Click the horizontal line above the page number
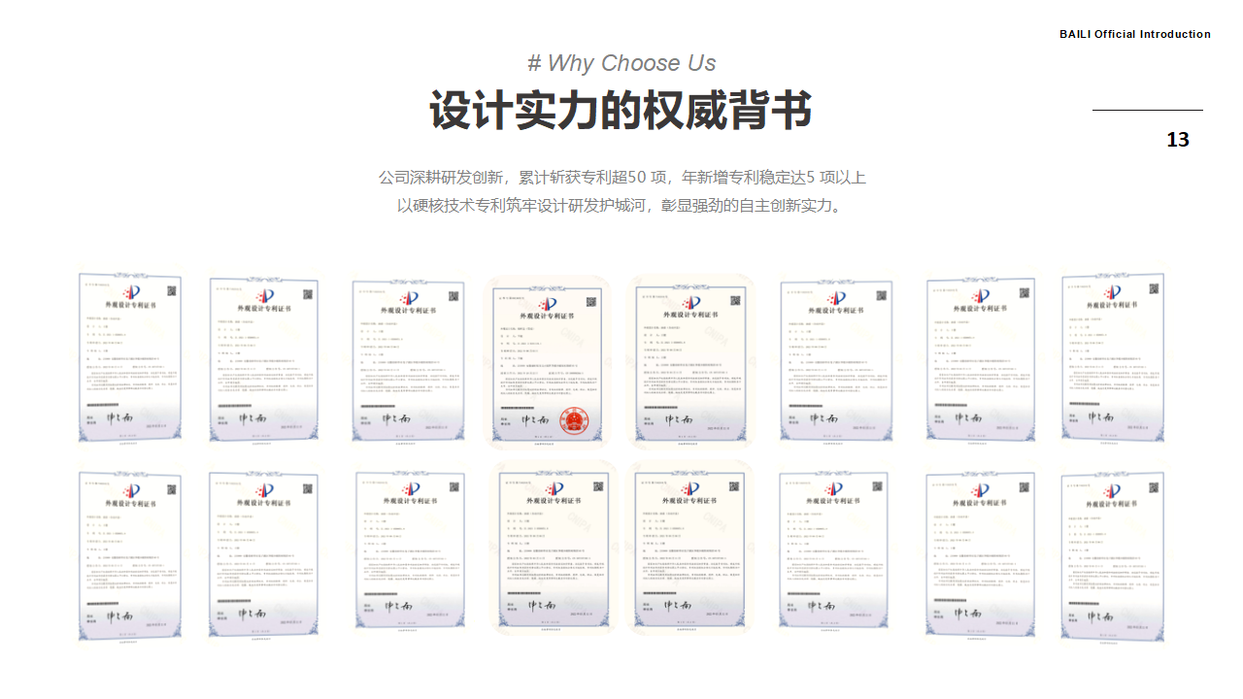Screen dimensions: 1243x699 point(1147,111)
